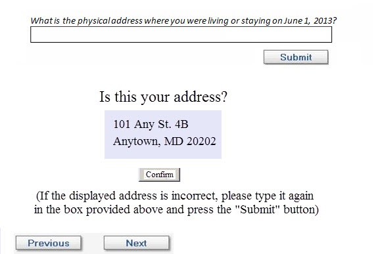Click the incorrect-address instruction note
This screenshot has height=254, width=380.
pyautogui.click(x=176, y=203)
